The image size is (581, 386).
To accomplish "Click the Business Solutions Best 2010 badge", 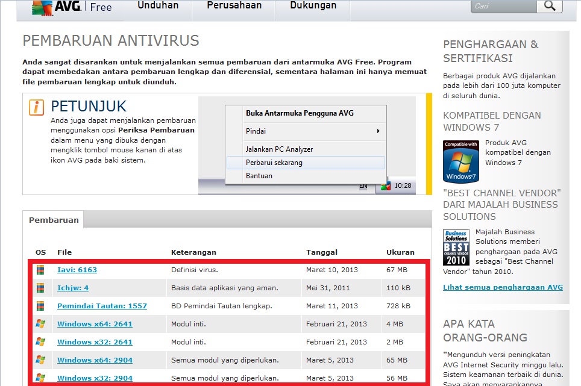I will click(456, 247).
